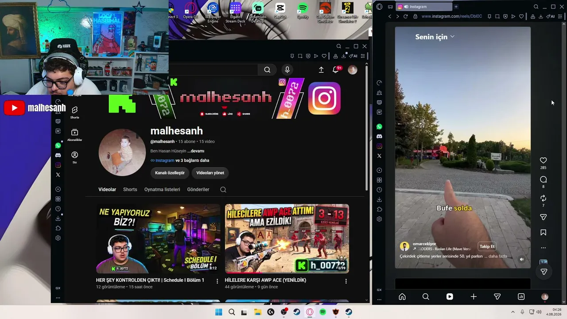Open Shorts in the YouTube left sidebar
Image resolution: width=567 pixels, height=319 pixels.
[x=74, y=112]
